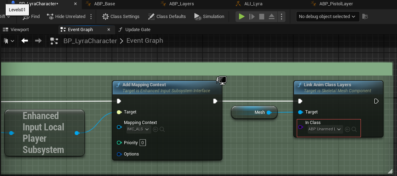397x176 pixels.
Task: Close the BP_LyraCharacter tab
Action: pyautogui.click(x=75, y=4)
